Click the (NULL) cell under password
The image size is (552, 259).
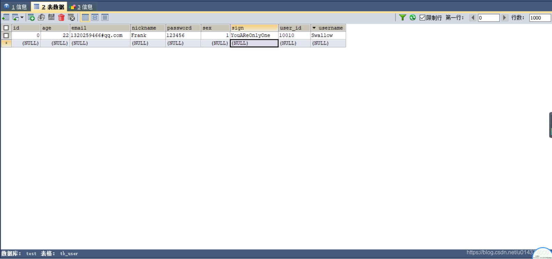coord(183,43)
